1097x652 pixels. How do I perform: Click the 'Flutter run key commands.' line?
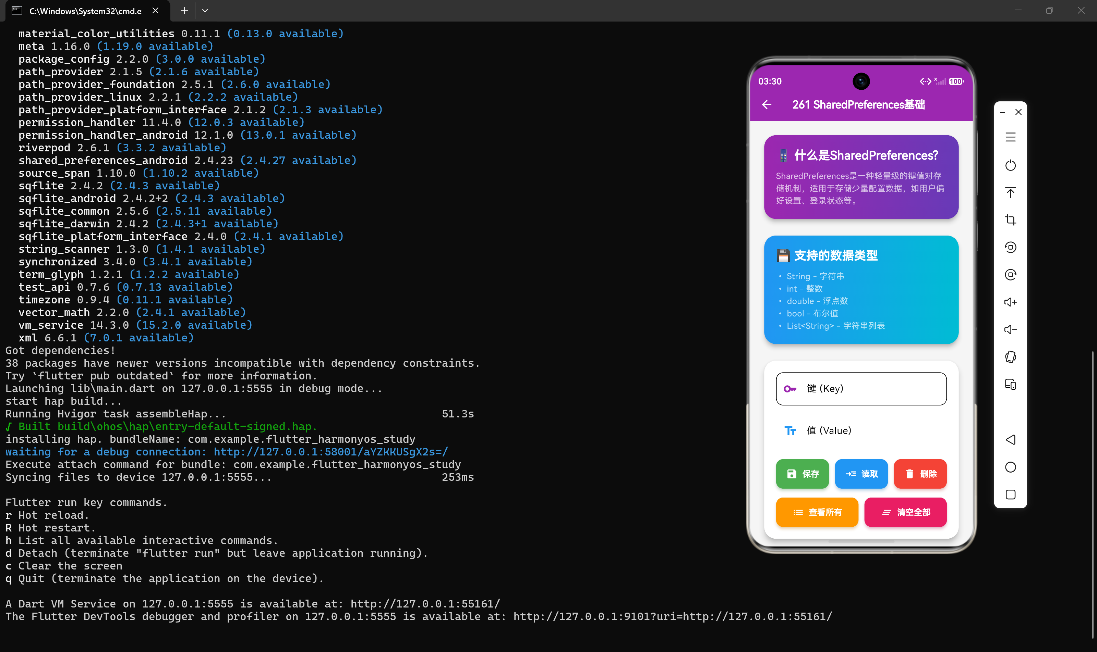click(86, 502)
